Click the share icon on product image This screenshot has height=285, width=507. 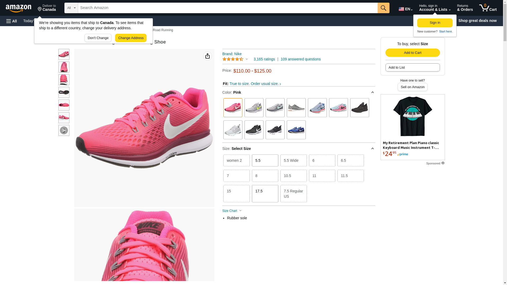tap(208, 56)
